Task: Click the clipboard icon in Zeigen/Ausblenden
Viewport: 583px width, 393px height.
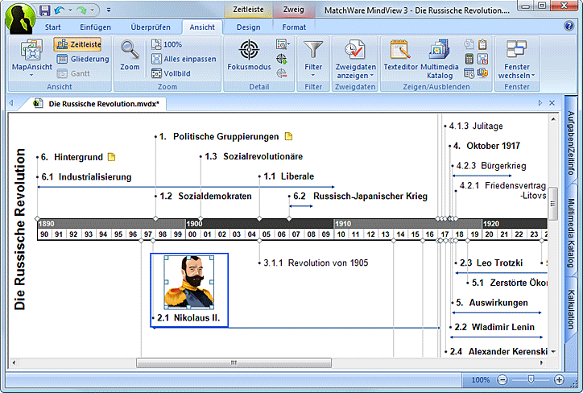Action: 482,44
